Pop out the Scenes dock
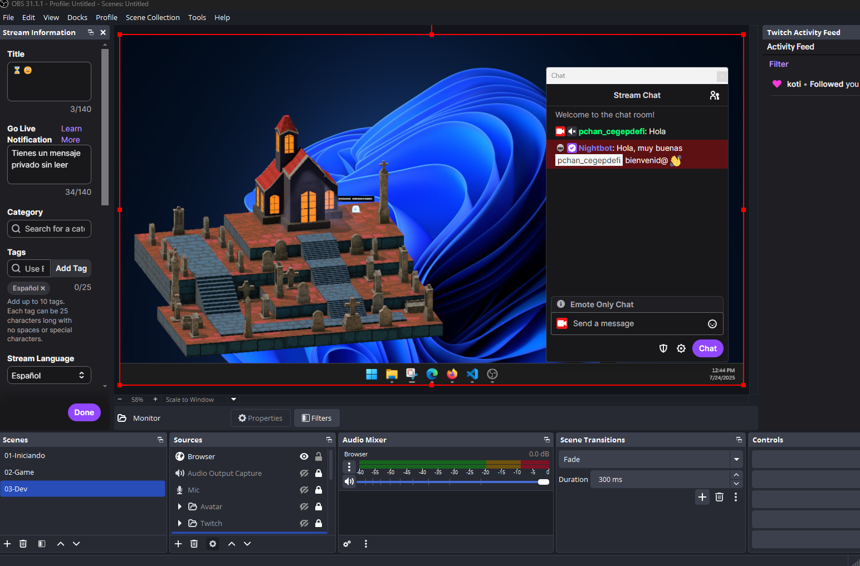860x566 pixels. pyautogui.click(x=160, y=440)
